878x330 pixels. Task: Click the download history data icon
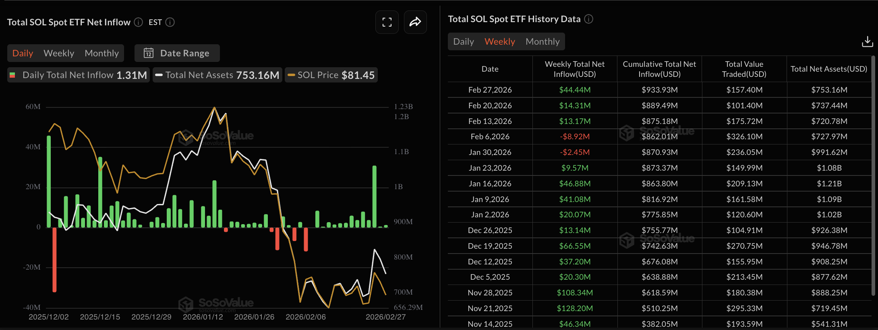pyautogui.click(x=867, y=41)
